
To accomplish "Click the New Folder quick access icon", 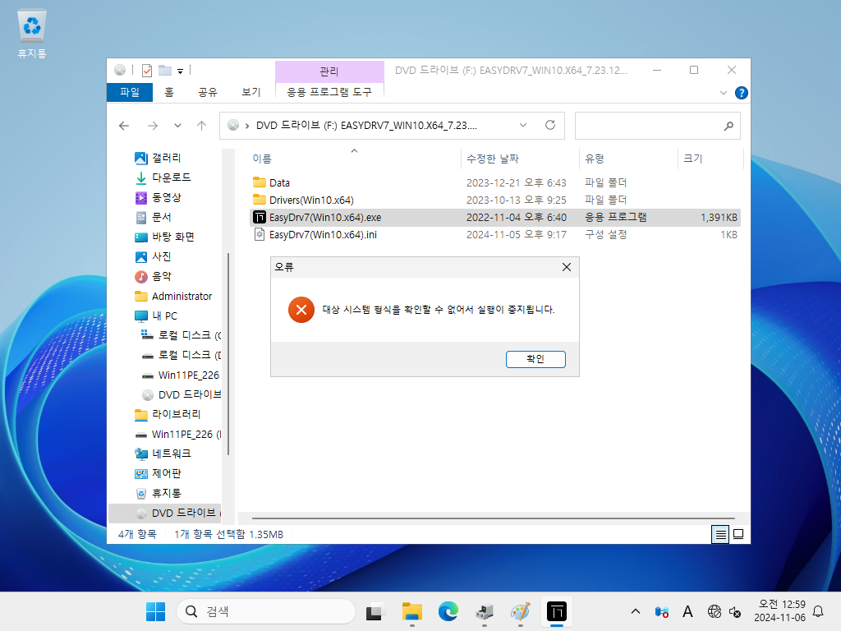I will (x=164, y=71).
